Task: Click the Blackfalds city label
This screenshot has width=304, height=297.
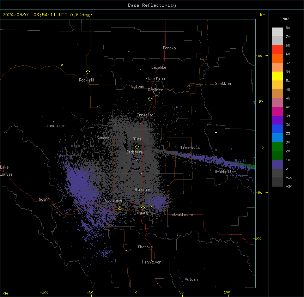Action: pyautogui.click(x=156, y=79)
